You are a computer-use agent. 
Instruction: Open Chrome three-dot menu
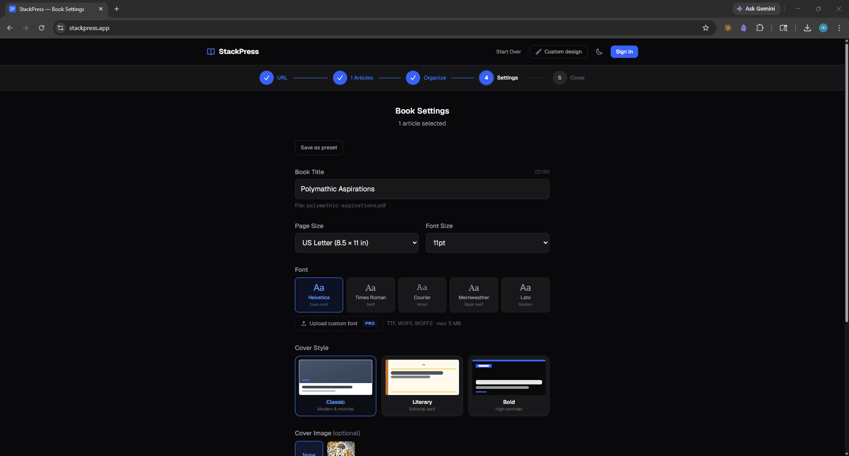[839, 28]
